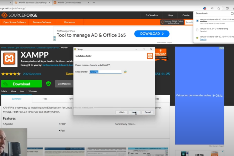Open the For Vendors menu
The height and width of the screenshot is (156, 234).
[x=152, y=15]
